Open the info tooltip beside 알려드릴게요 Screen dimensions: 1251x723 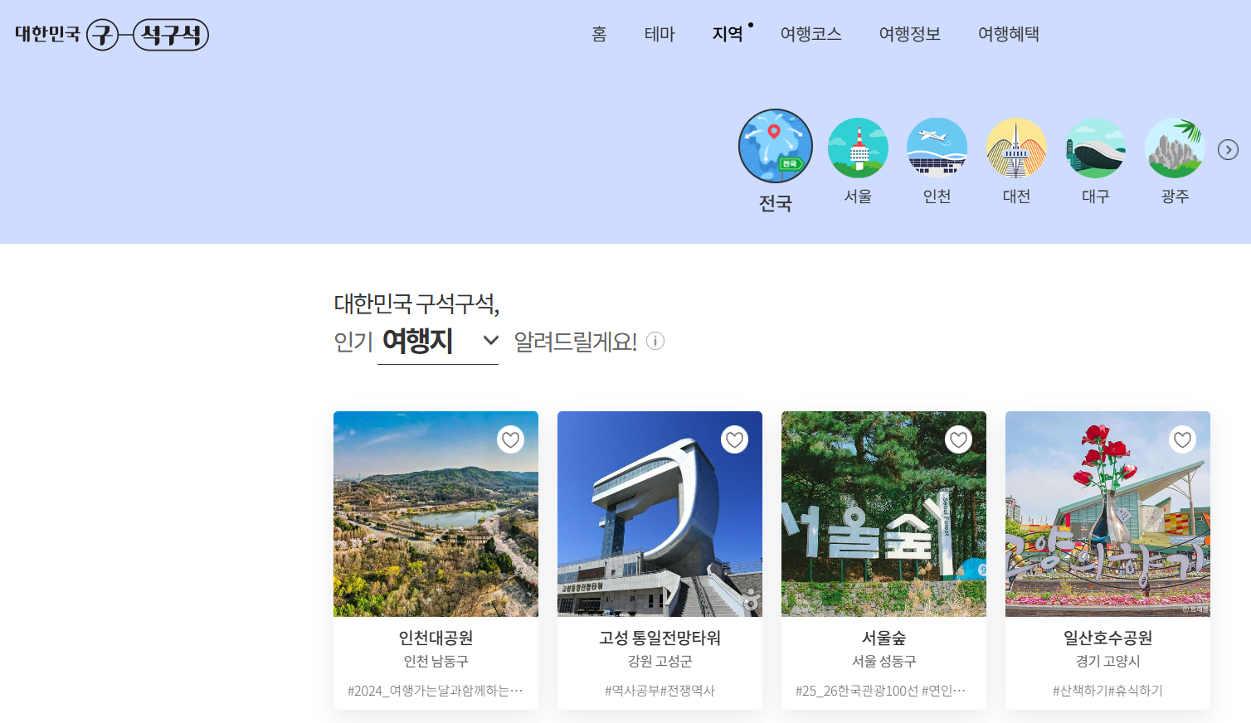click(657, 341)
